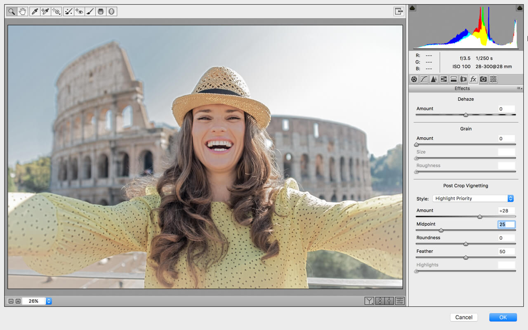Click the Midpoint value field
The width and height of the screenshot is (528, 330).
tap(507, 224)
